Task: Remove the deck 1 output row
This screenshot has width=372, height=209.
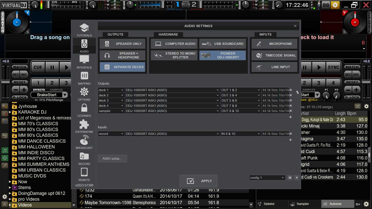Action: 291,90
